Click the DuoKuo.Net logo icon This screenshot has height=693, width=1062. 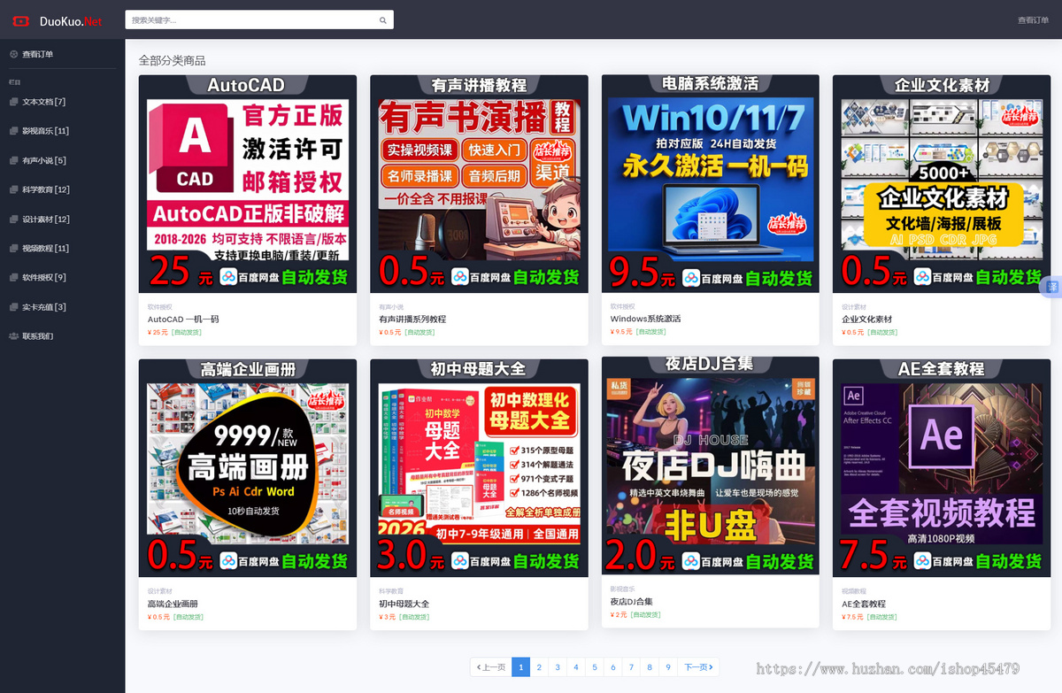coord(21,20)
